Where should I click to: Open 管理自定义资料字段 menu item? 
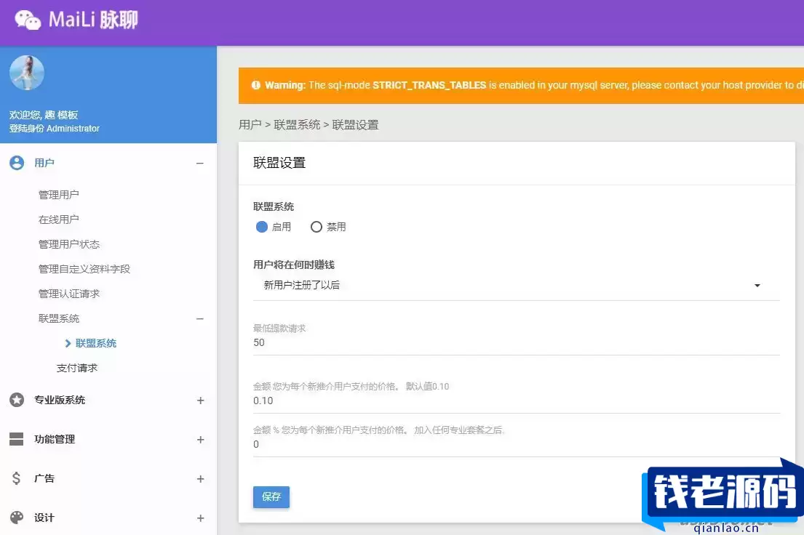pos(84,268)
